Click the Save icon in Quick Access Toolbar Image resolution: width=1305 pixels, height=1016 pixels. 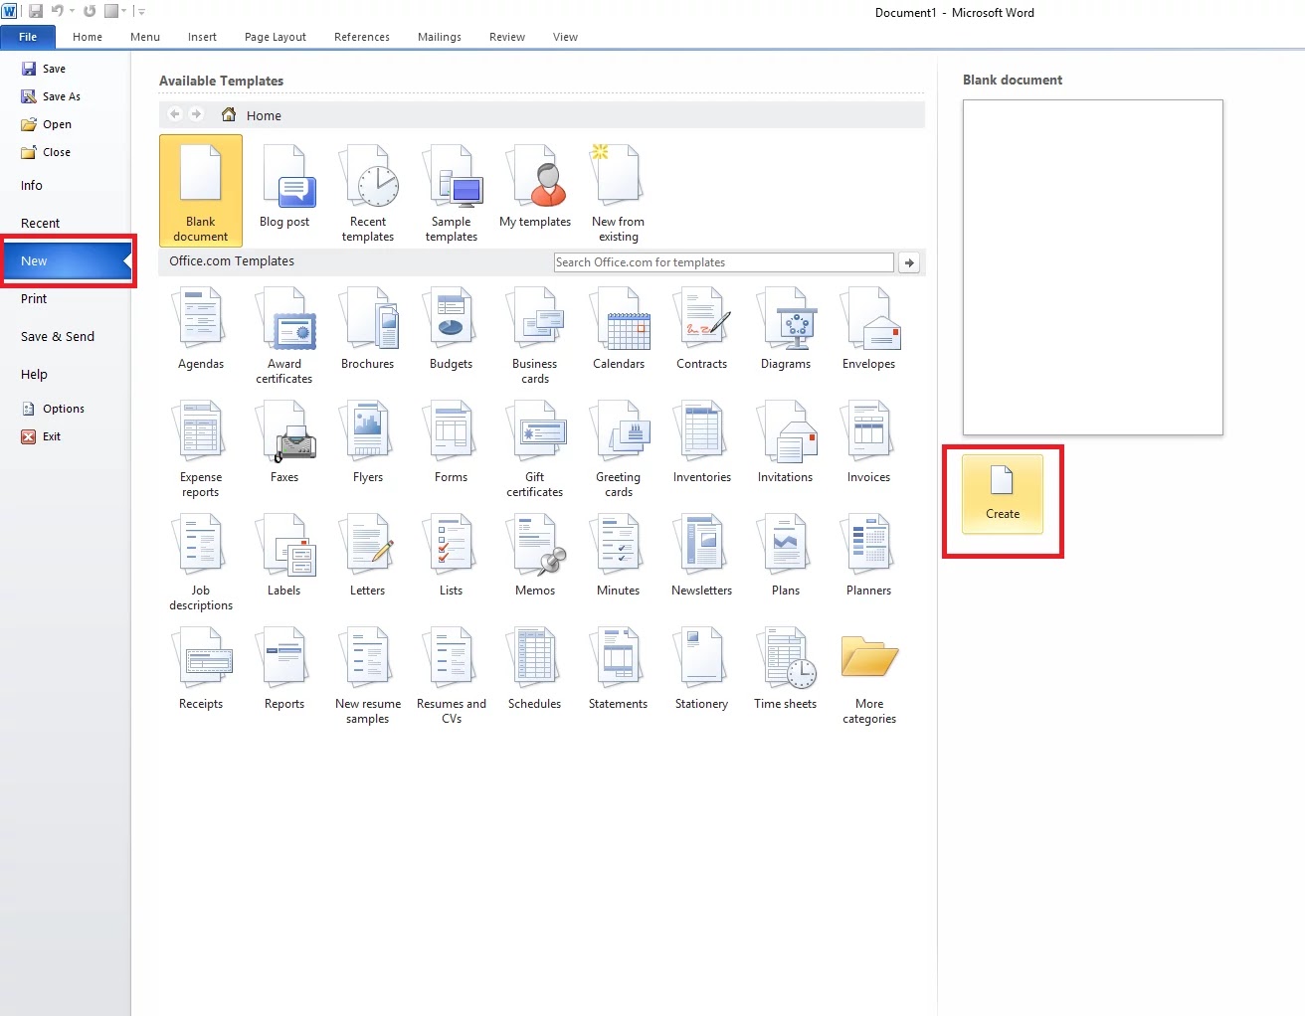point(36,11)
